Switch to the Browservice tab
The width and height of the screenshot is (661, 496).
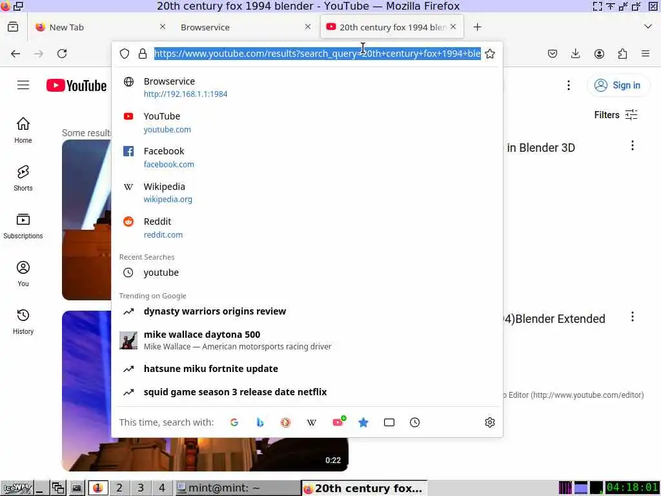[x=245, y=27]
